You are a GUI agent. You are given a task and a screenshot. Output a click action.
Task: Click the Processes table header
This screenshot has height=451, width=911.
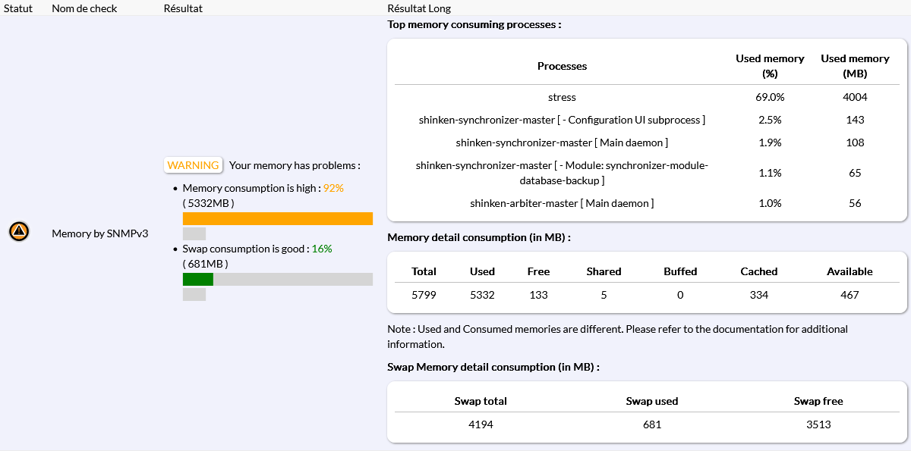point(562,66)
